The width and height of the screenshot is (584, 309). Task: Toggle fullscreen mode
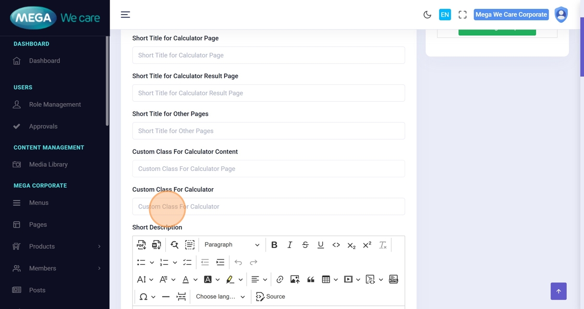463,15
